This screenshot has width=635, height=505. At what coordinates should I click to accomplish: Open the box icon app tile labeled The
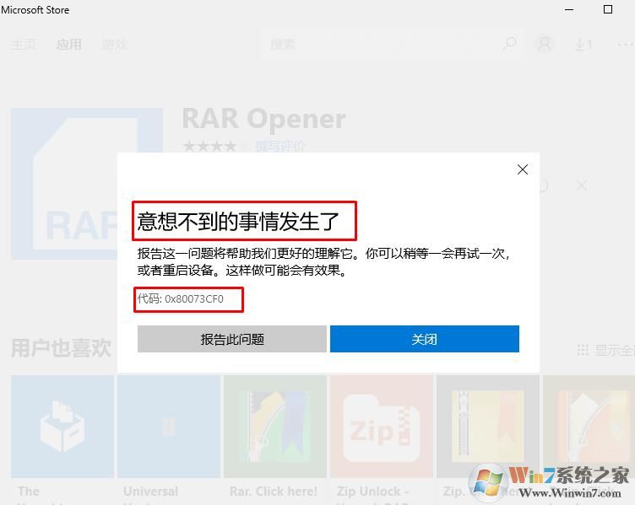coord(62,427)
